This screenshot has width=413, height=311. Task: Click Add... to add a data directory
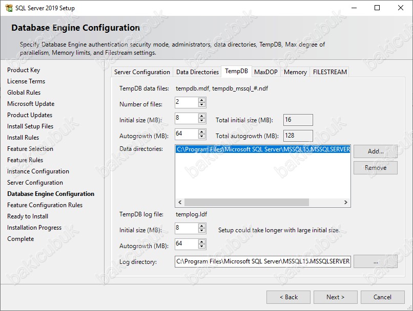point(375,151)
